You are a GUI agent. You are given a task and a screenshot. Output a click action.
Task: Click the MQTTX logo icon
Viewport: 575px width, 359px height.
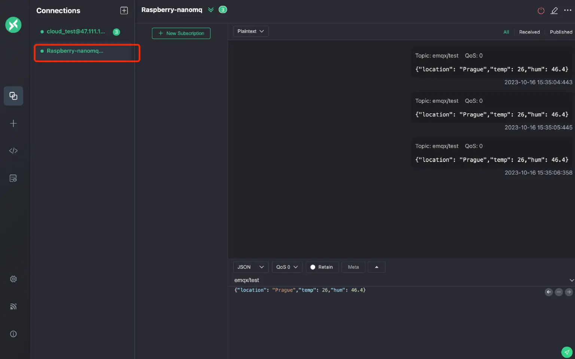[13, 25]
